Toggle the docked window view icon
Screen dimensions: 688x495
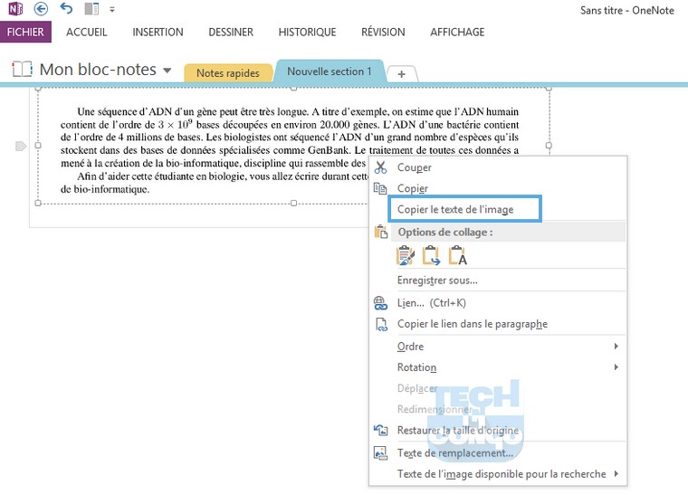click(x=91, y=9)
